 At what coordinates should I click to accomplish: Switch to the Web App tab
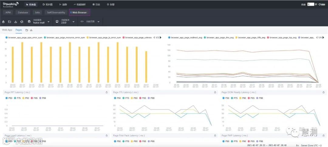[x=7, y=30]
